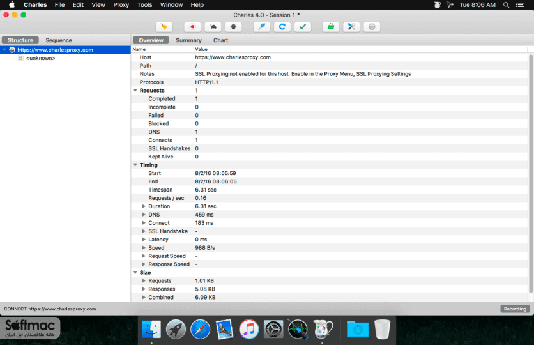Open the Tools menu

[144, 4]
